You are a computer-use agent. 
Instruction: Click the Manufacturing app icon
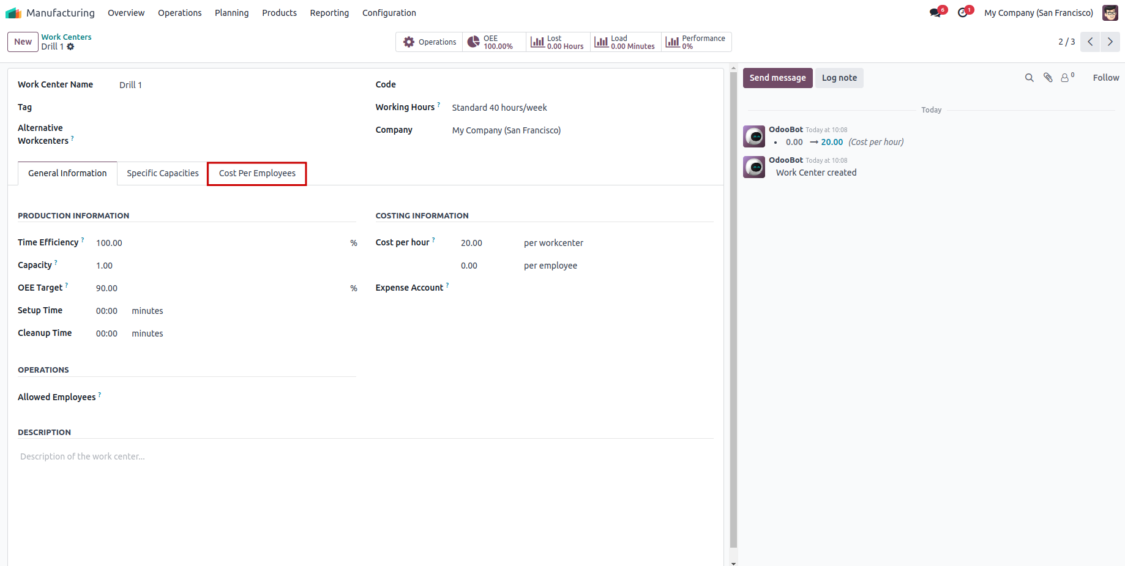click(13, 13)
